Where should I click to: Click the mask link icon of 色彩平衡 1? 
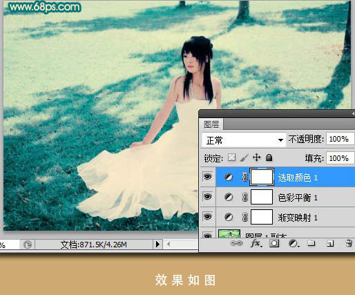coord(244,197)
